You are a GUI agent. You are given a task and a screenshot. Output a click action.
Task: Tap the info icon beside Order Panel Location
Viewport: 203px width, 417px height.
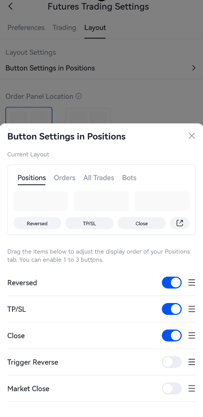[78, 96]
